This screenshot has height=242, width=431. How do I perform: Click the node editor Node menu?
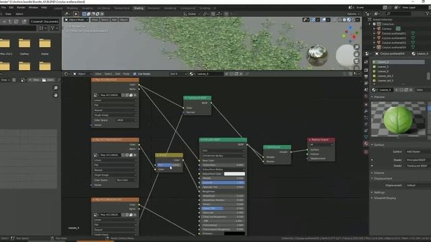pyautogui.click(x=126, y=74)
